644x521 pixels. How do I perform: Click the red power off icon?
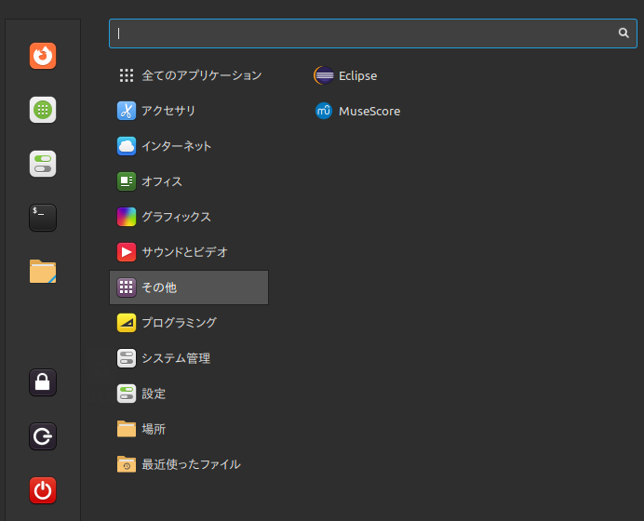click(x=43, y=490)
